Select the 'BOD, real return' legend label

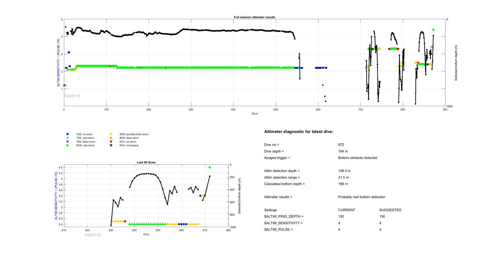pos(86,145)
